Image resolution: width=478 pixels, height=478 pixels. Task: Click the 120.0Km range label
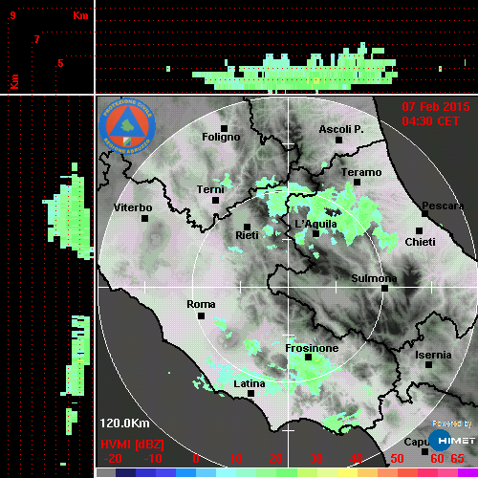pos(124,424)
